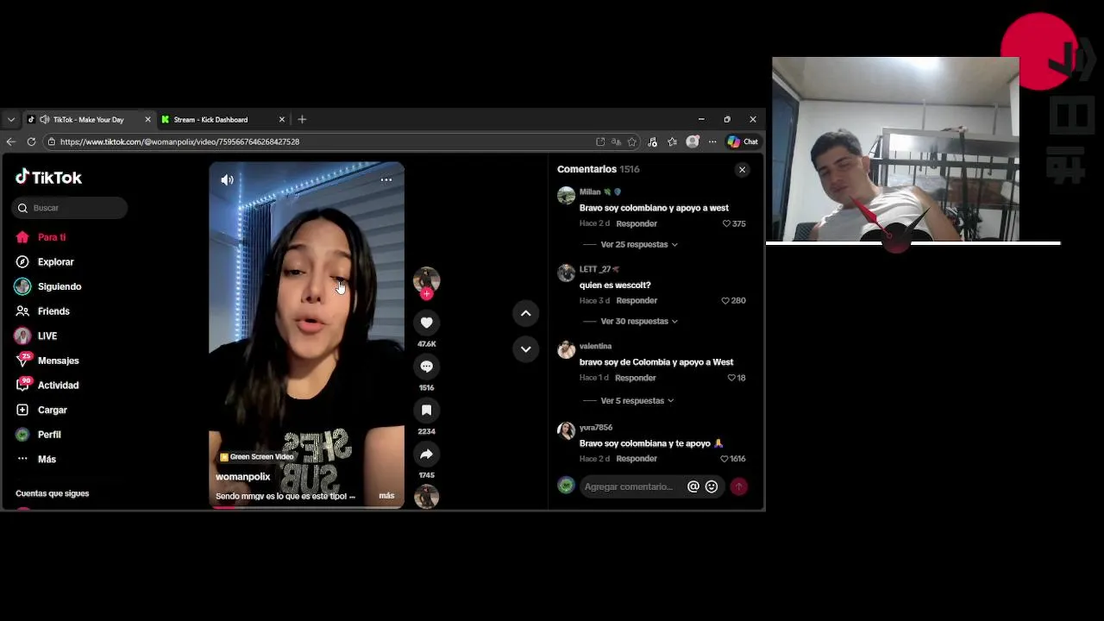Open the emoji picker in comment box
This screenshot has width=1104, height=621.
(712, 487)
